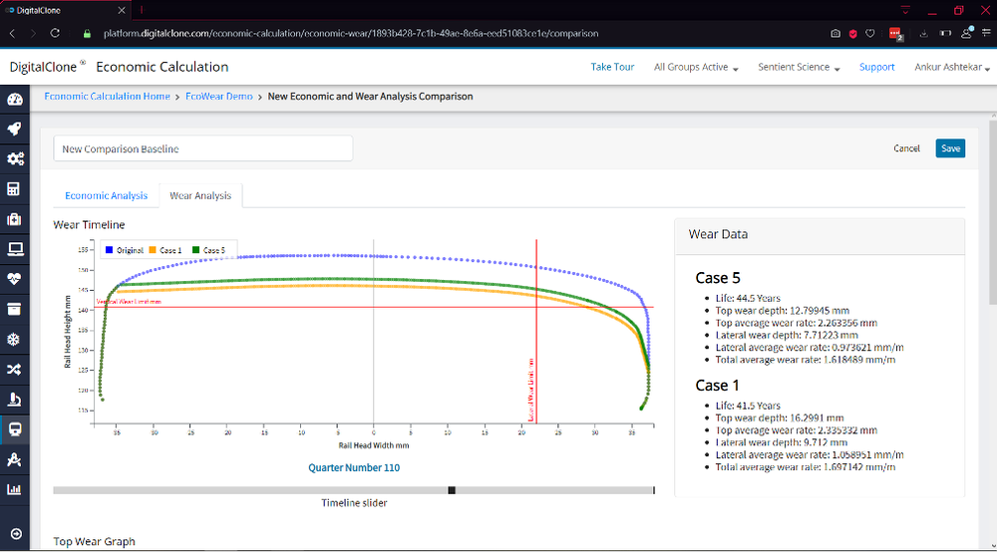
Task: Select the bar chart sidebar icon
Action: (15, 489)
